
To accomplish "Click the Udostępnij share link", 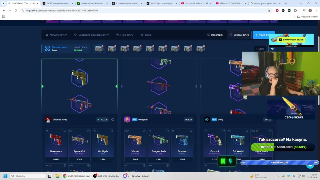I will (215, 35).
